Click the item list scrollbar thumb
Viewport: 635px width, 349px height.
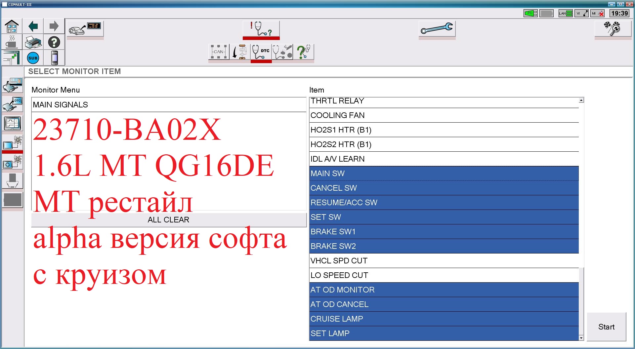(581, 301)
